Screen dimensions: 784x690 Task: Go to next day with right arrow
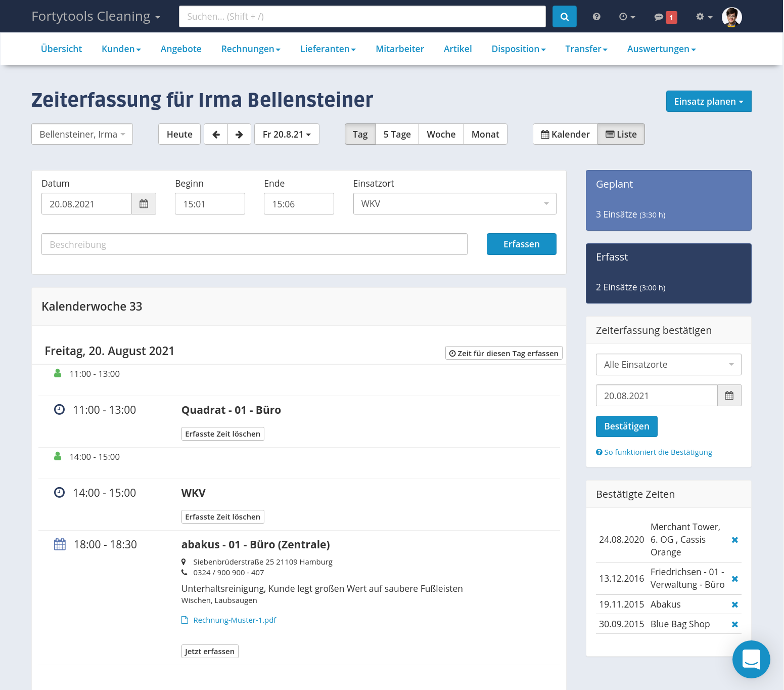(239, 134)
